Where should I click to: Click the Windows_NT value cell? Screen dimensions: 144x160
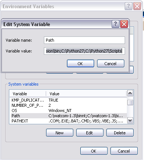point(60,111)
